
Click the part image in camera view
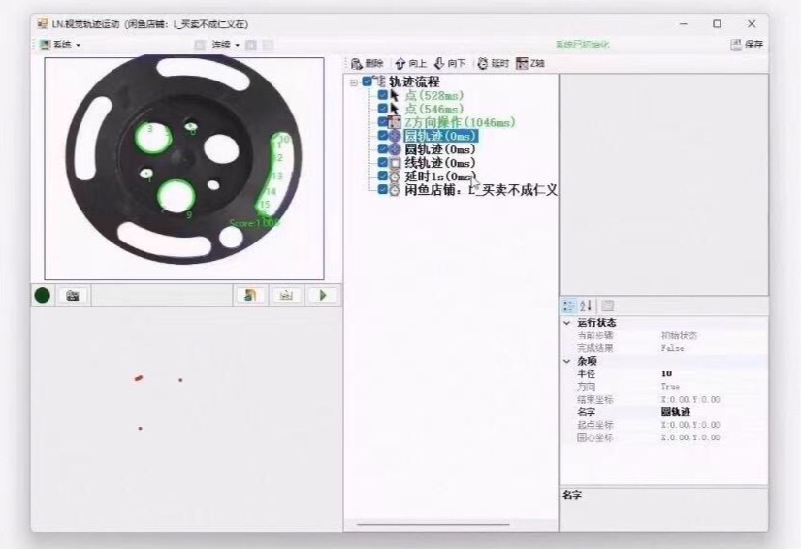pos(184,159)
